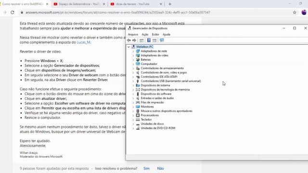Expand Controladores de armazenamento chevron
The image size is (308, 173).
(133, 68)
